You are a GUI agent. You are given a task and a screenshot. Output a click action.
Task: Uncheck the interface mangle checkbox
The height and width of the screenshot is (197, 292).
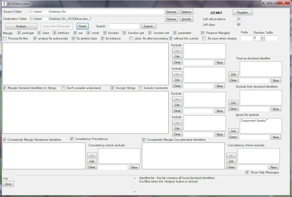coord(55,33)
